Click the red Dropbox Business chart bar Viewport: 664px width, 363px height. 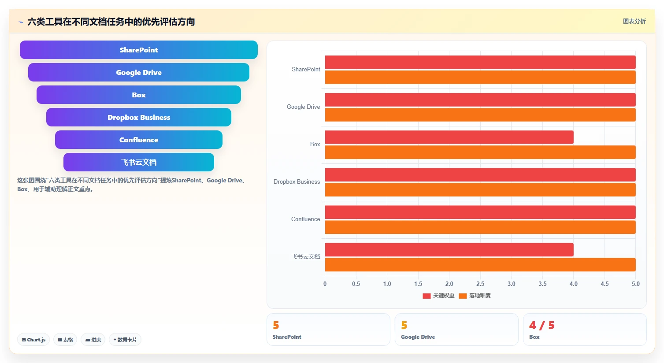480,174
